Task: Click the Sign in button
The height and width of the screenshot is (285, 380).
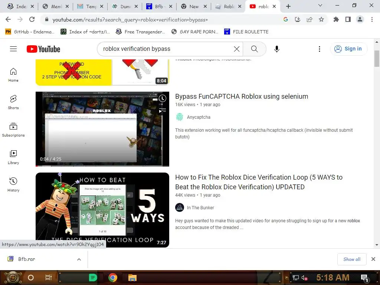Action: (x=348, y=49)
